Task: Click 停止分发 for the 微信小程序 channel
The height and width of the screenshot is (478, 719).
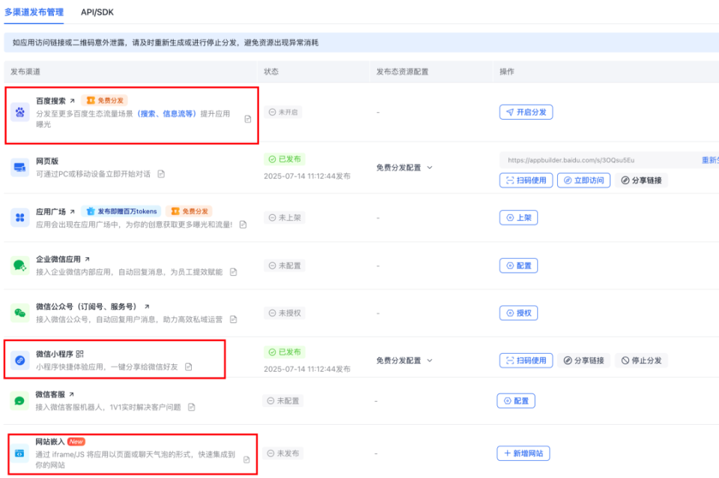Action: tap(640, 360)
